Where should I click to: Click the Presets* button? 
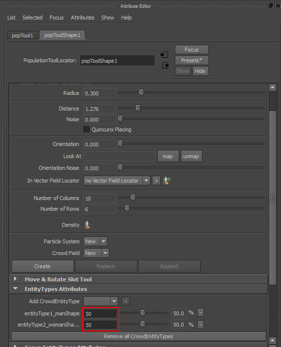pos(191,60)
